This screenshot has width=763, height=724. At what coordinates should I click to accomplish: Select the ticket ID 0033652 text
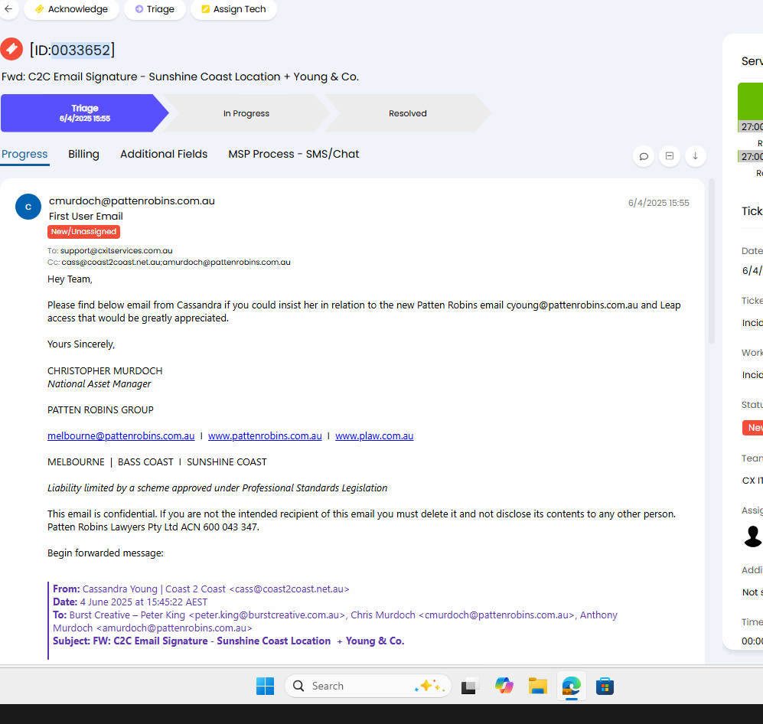[81, 50]
